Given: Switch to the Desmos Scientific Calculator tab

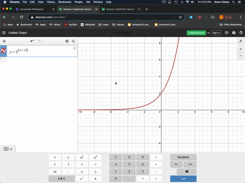Looking at the screenshot, I should 120,9.
